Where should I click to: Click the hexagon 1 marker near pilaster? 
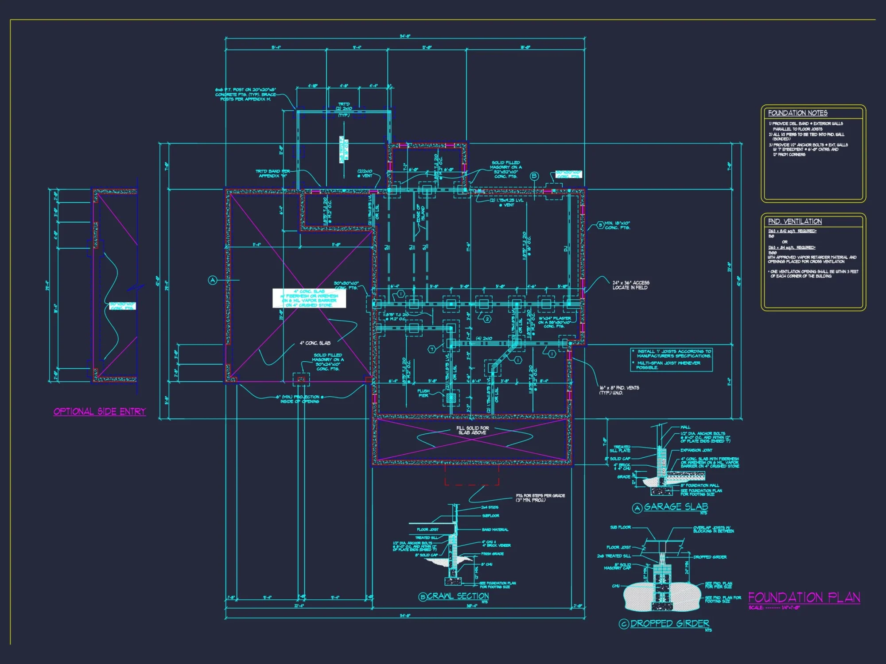tap(552, 354)
